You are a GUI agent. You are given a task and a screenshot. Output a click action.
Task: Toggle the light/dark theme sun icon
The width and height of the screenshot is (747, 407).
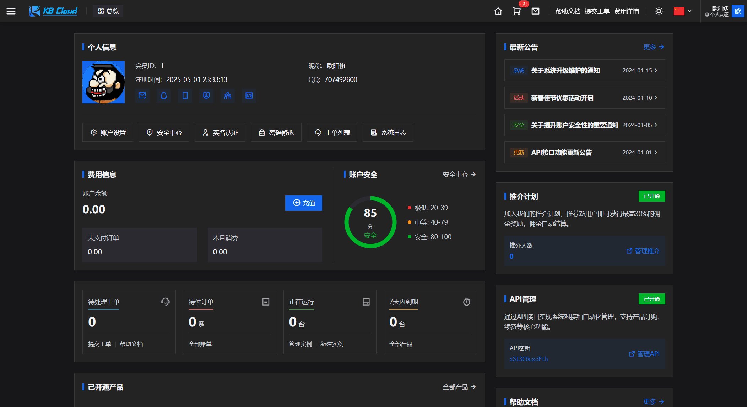pos(659,11)
